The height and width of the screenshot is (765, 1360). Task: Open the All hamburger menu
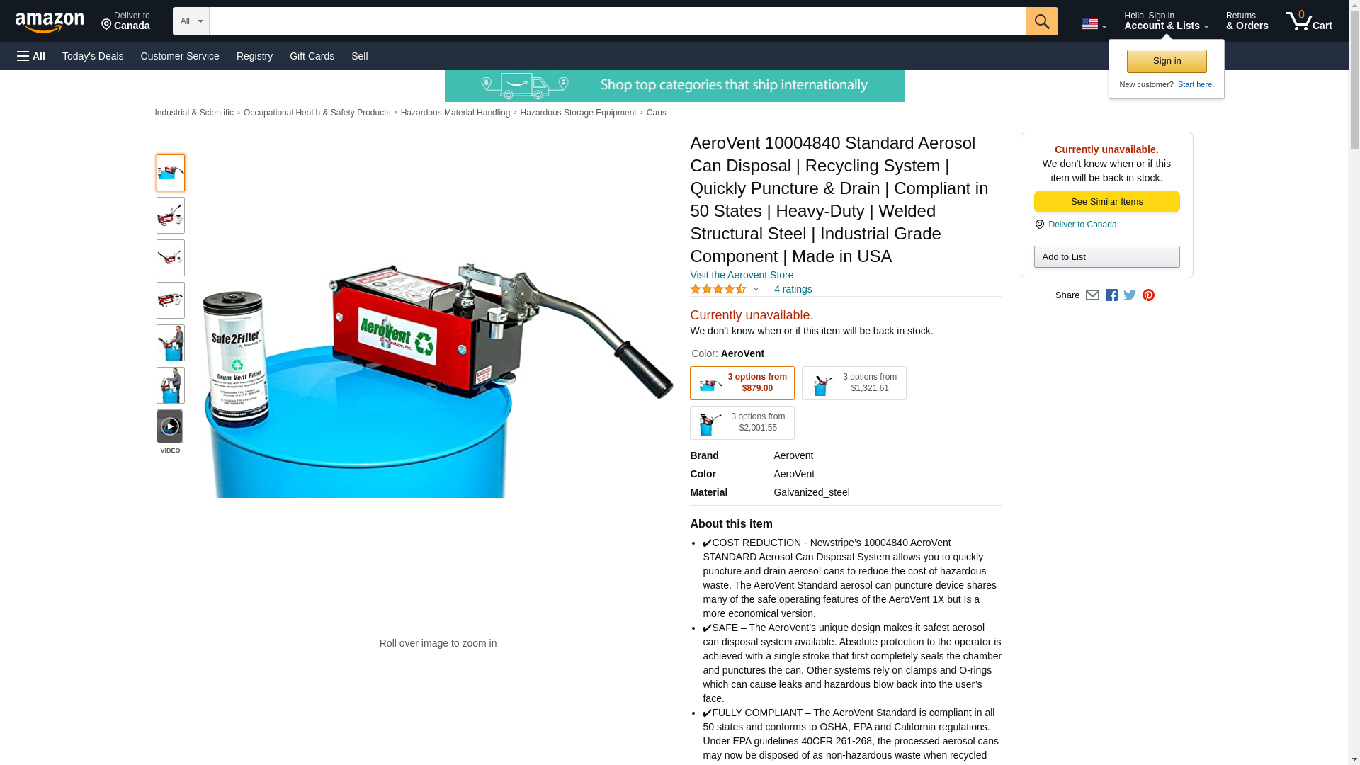(x=31, y=56)
